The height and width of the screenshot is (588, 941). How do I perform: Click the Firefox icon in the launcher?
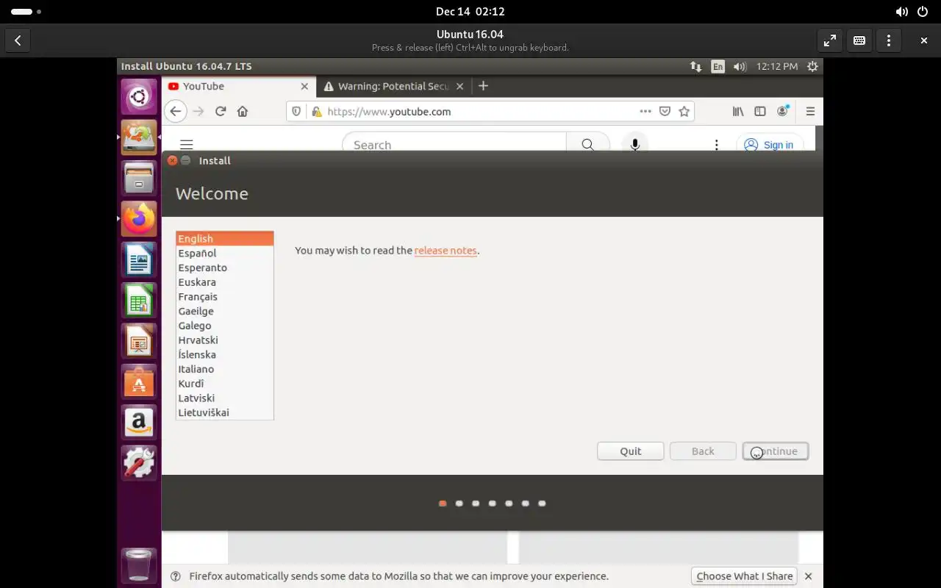[x=139, y=218]
